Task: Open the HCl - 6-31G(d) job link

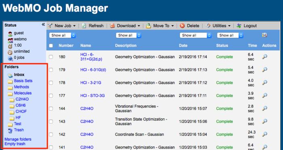Action: [x=93, y=70]
